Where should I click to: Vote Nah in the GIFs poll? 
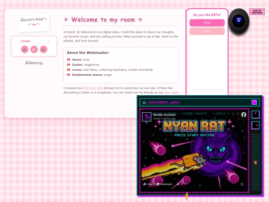tap(207, 31)
